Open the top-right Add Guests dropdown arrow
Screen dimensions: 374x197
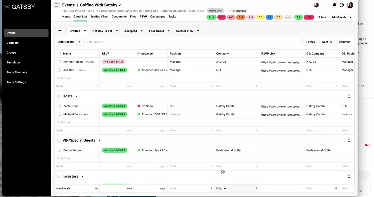click(351, 17)
